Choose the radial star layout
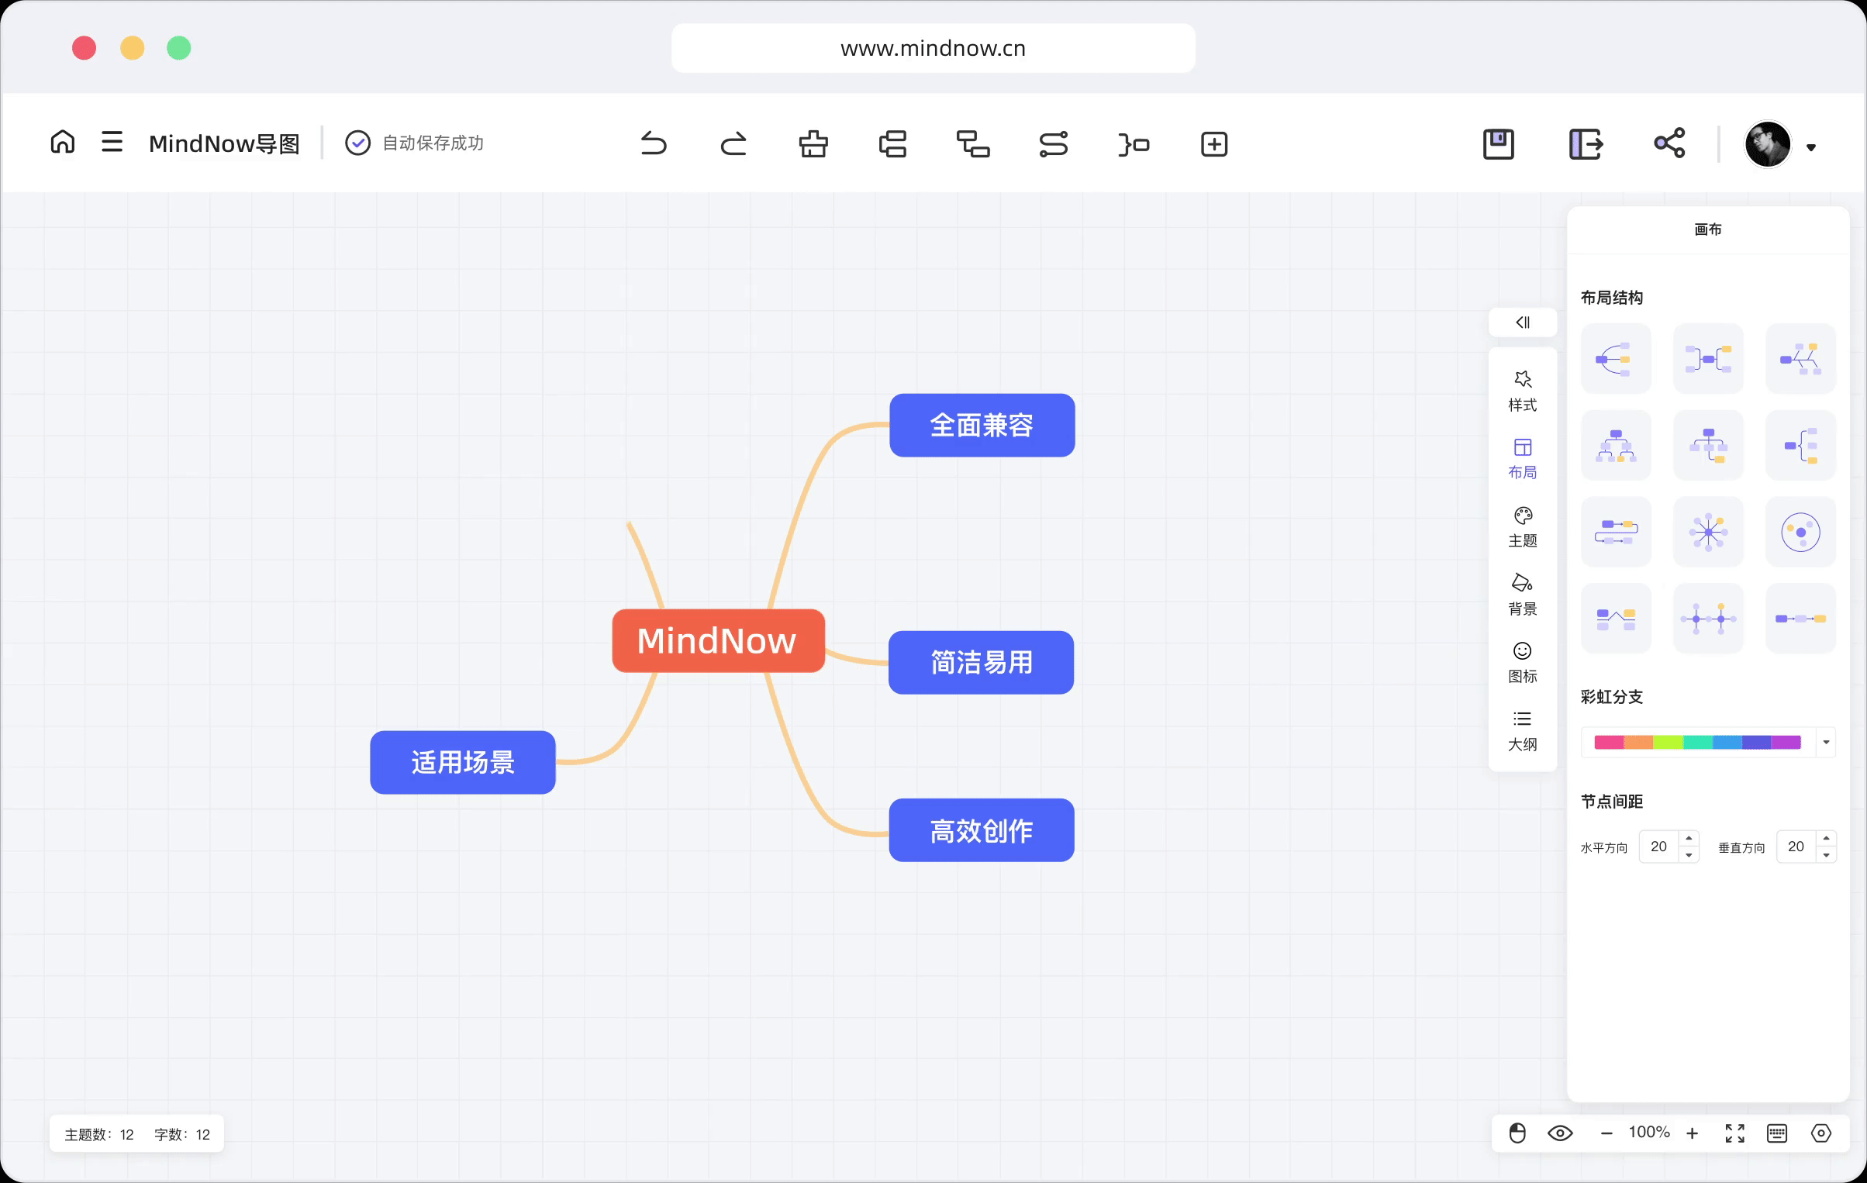 tap(1708, 532)
